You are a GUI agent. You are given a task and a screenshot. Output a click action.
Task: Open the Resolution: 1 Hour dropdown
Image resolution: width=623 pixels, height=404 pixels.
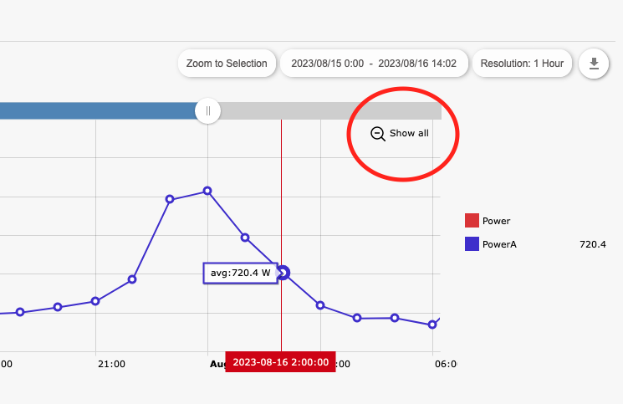pos(522,64)
